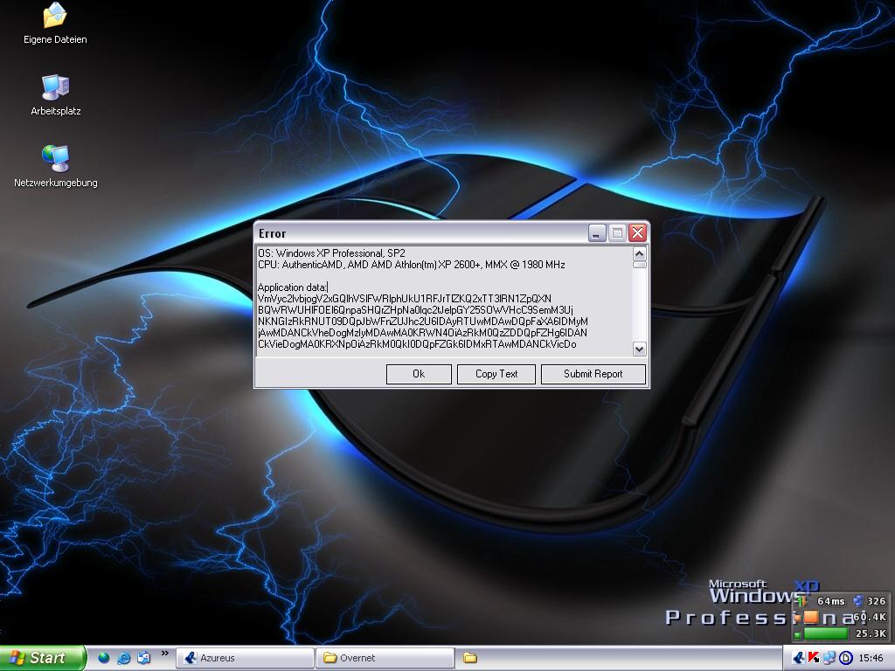Click the Copy Text button
Image resolution: width=895 pixels, height=671 pixels.
click(x=496, y=374)
